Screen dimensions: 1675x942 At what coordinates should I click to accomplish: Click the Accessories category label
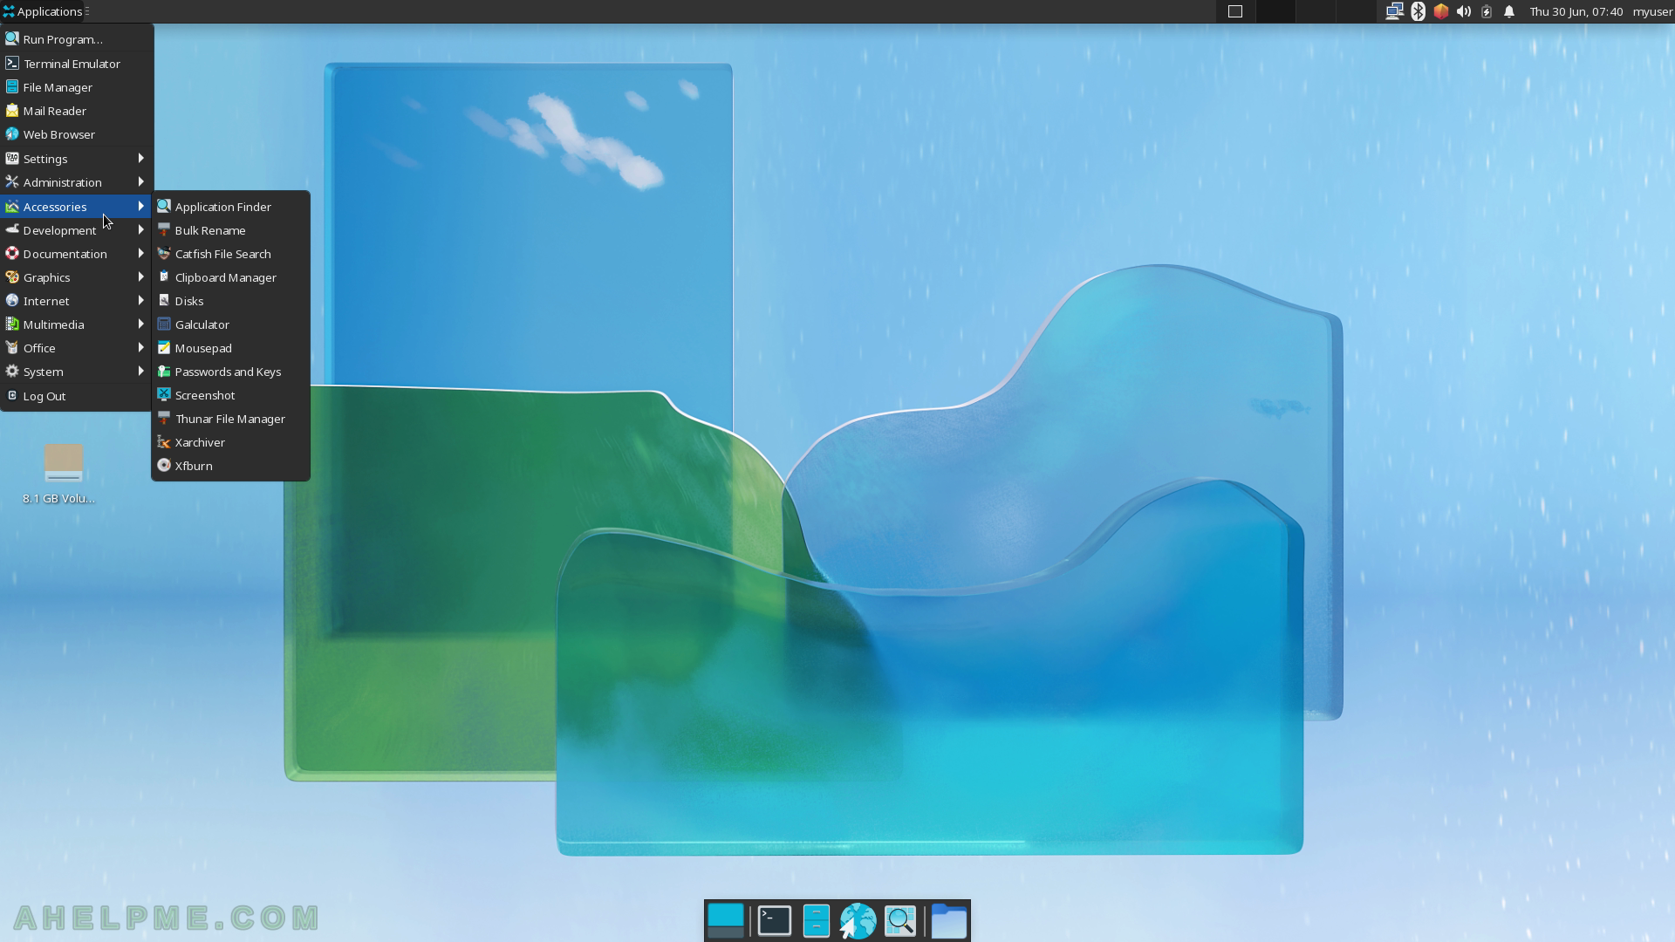coord(55,207)
